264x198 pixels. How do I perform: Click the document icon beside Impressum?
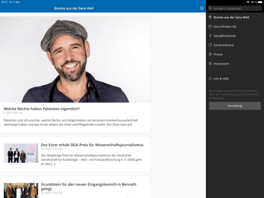tap(210, 64)
